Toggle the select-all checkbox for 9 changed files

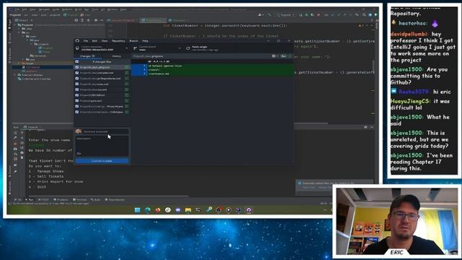point(77,61)
